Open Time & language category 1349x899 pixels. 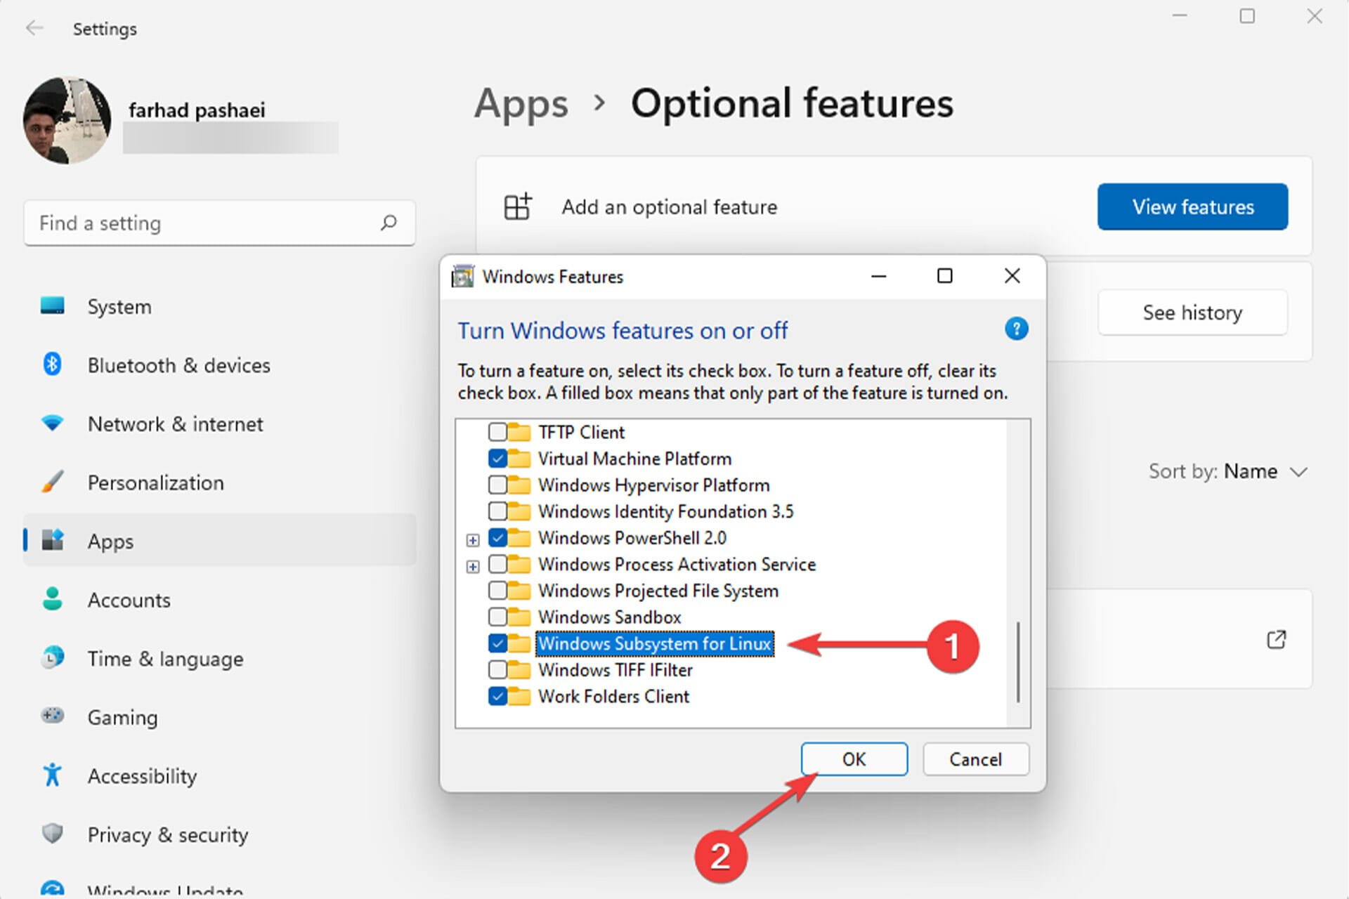[219, 658]
